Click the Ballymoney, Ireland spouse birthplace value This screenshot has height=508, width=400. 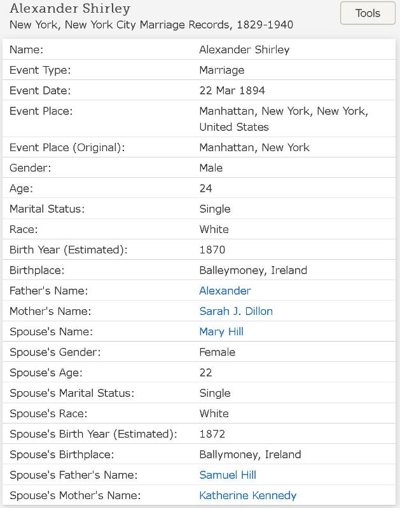pyautogui.click(x=250, y=455)
